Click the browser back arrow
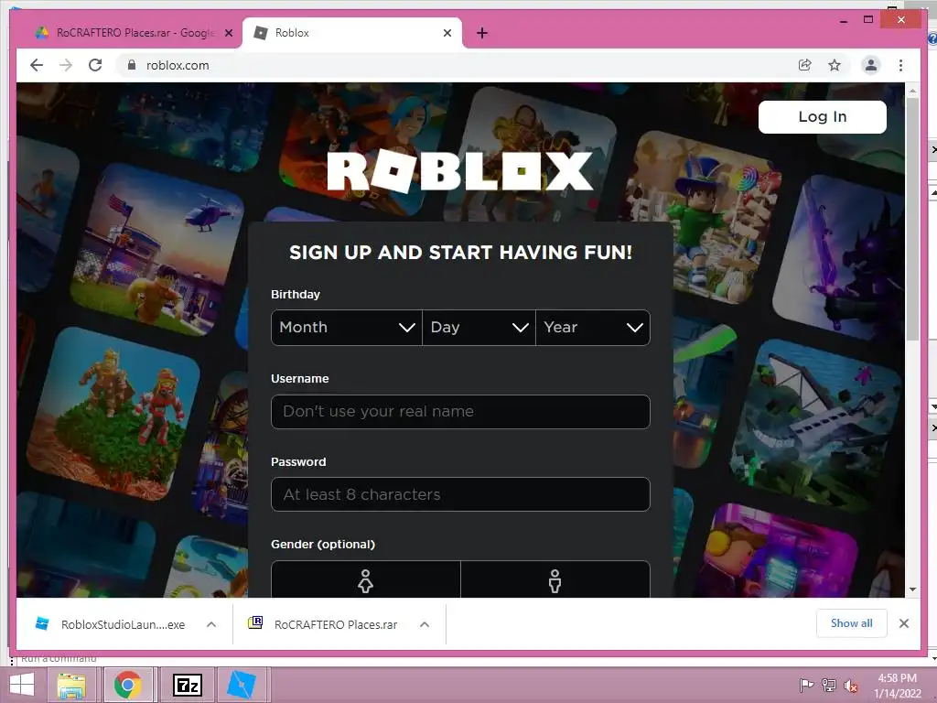937x703 pixels. 37,65
